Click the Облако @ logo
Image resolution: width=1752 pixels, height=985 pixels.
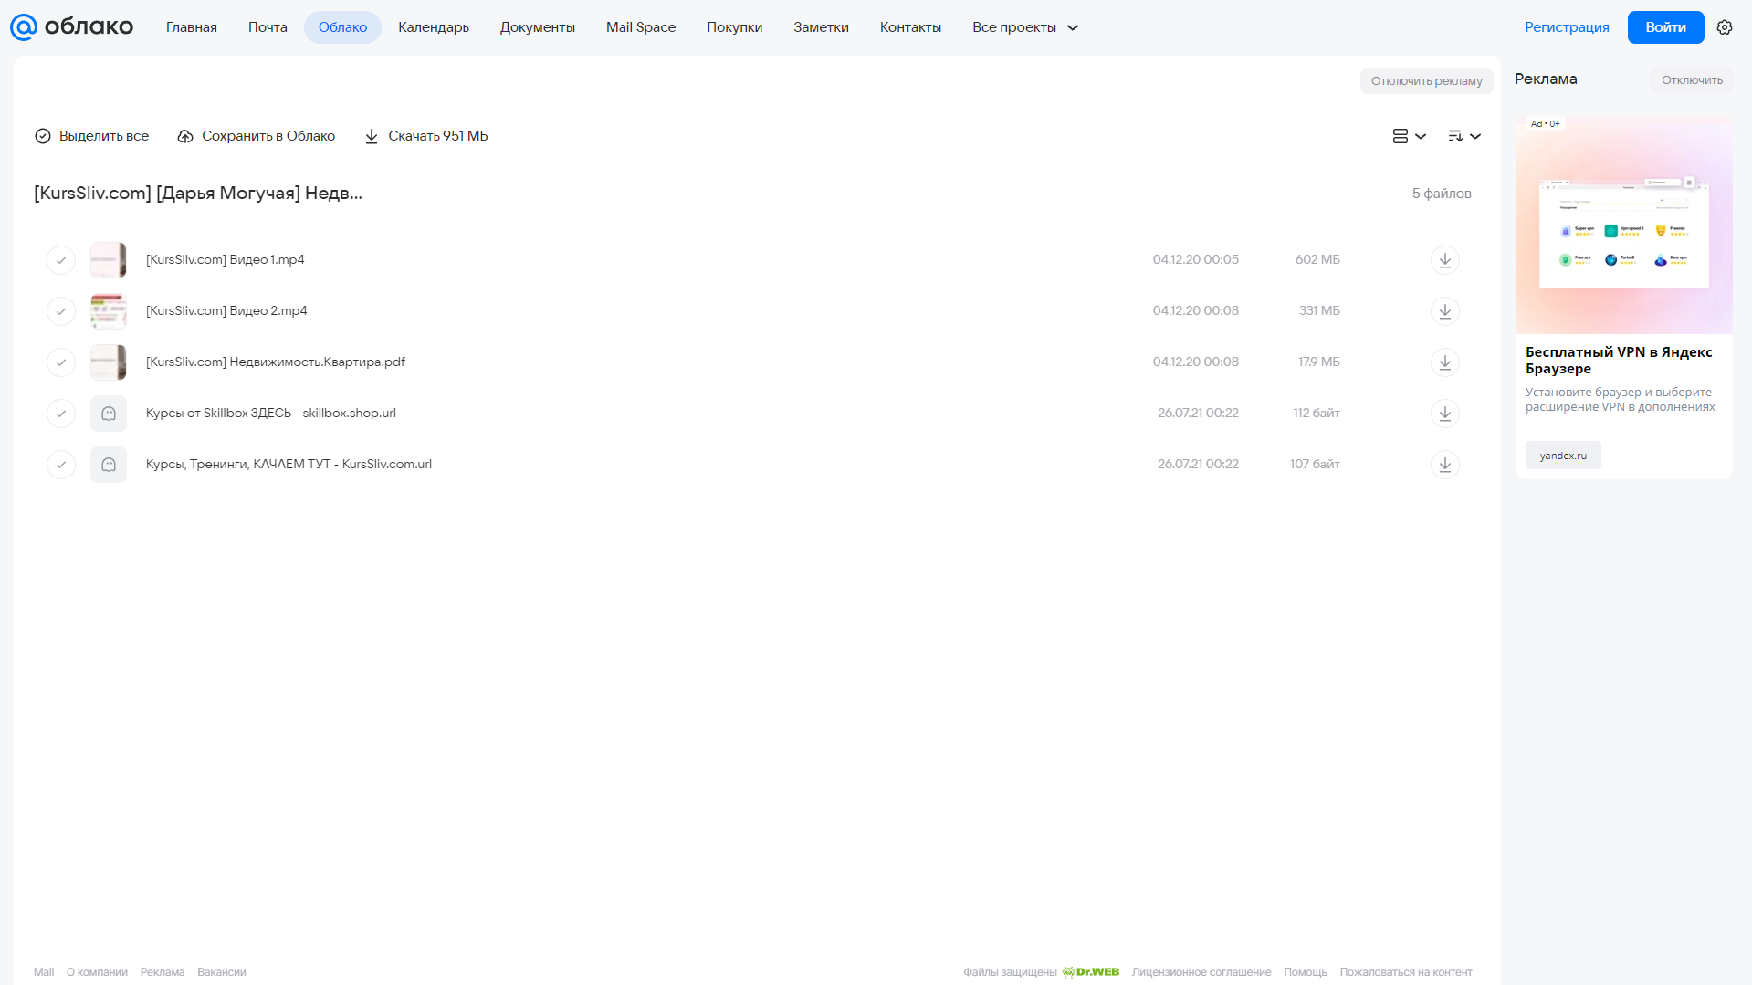pyautogui.click(x=71, y=26)
